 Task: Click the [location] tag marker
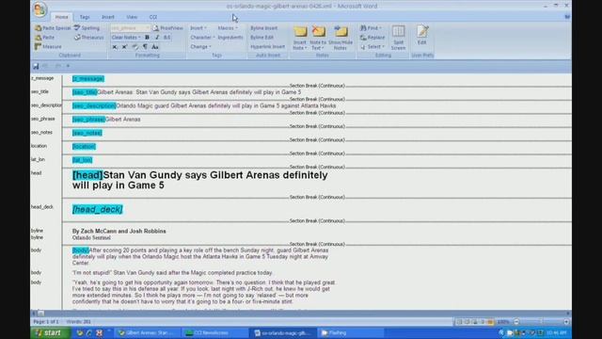[84, 147]
